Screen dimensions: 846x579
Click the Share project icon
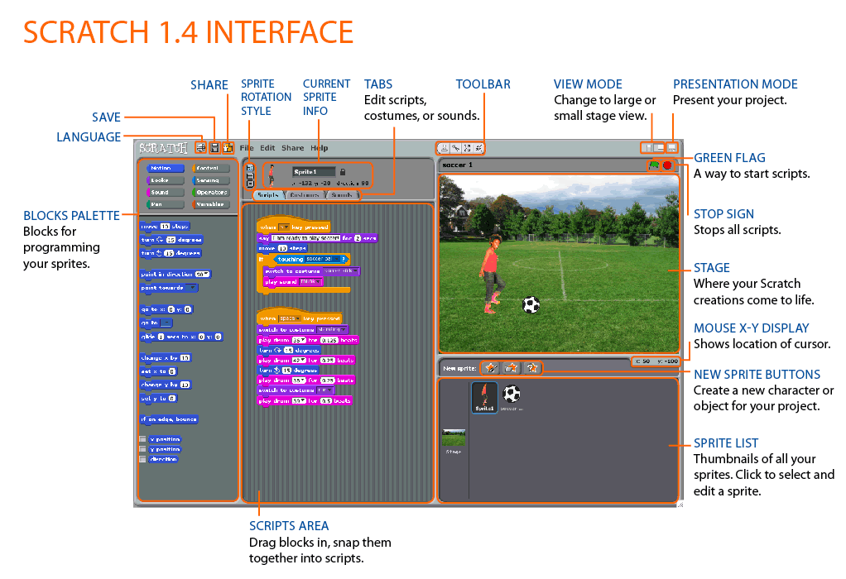tap(228, 148)
